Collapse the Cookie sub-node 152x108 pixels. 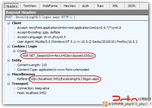pos(14,51)
